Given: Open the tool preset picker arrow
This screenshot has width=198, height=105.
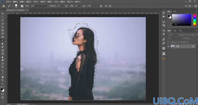Looking at the screenshot, I should coord(12,6).
